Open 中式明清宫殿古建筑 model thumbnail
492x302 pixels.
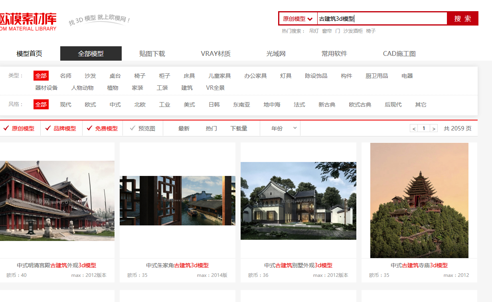(x=57, y=201)
